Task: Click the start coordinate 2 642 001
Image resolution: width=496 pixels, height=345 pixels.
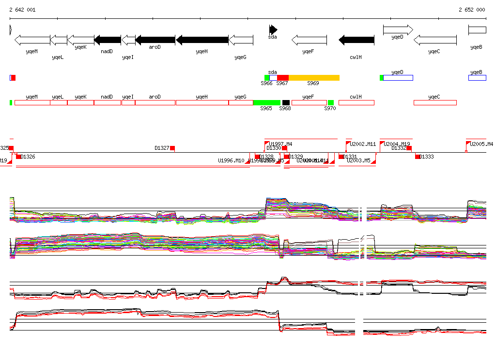Action: pyautogui.click(x=22, y=10)
